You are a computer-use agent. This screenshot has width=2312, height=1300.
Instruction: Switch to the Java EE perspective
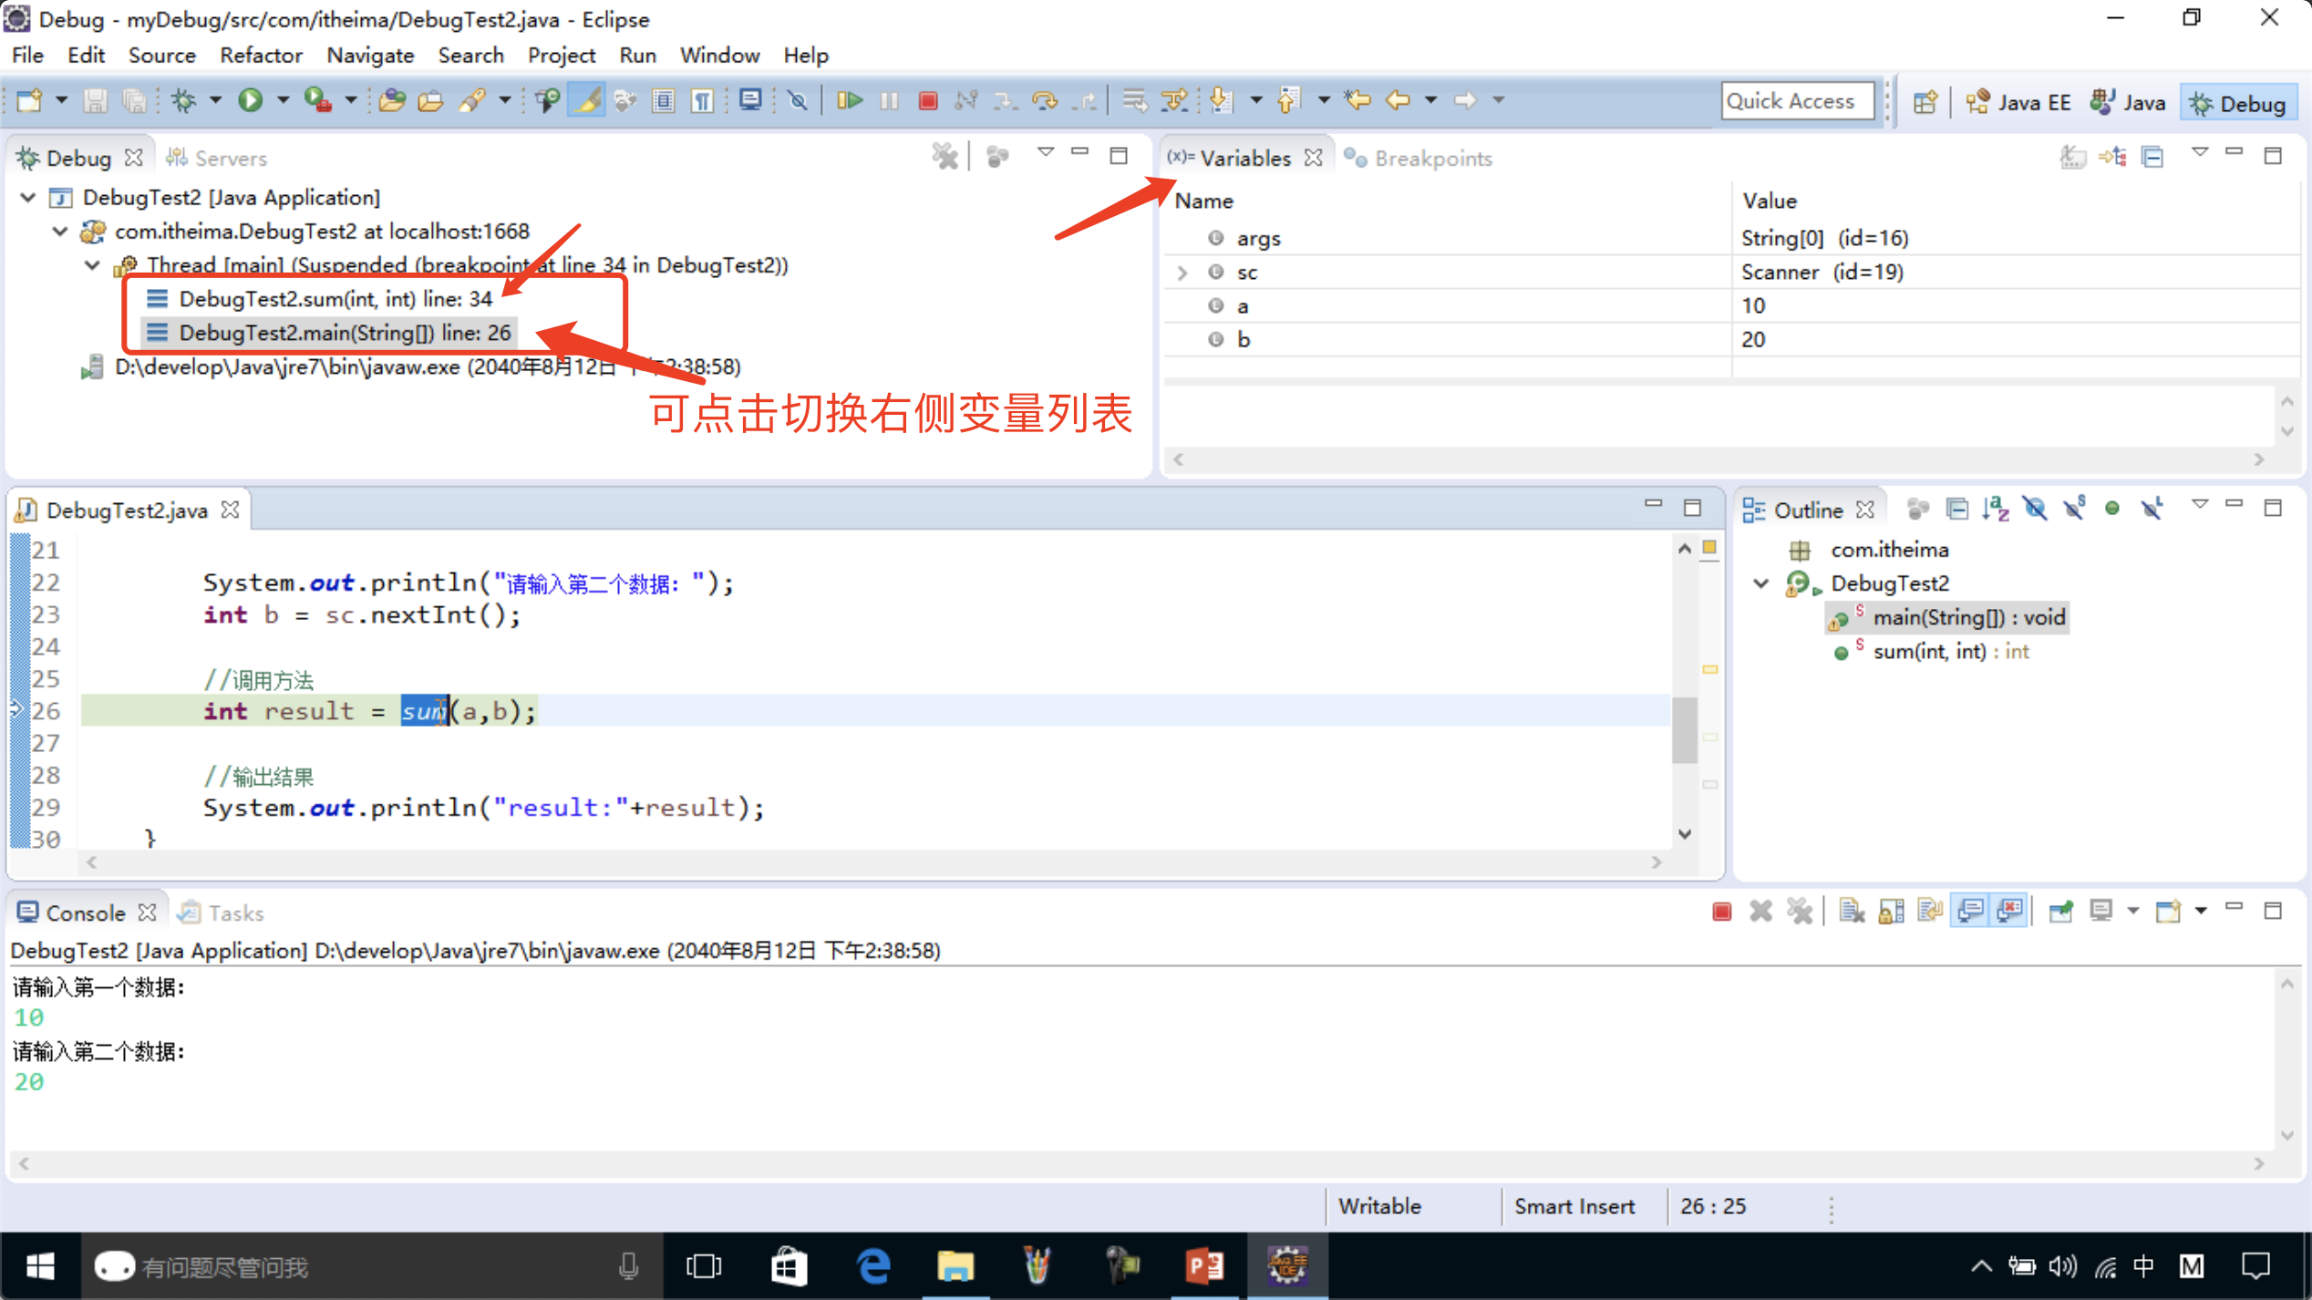tap(2017, 102)
